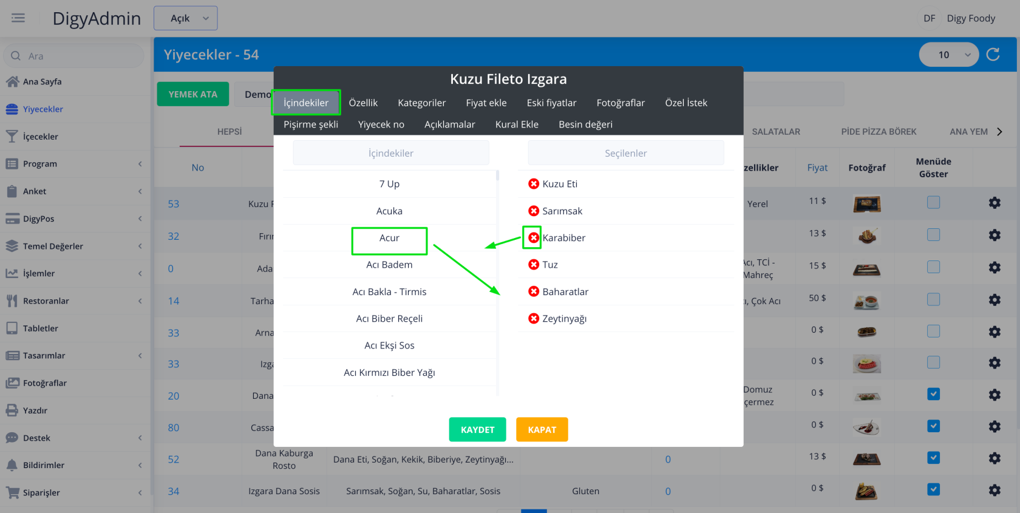Open the Besin değeri tab
1020x513 pixels.
[x=585, y=124]
